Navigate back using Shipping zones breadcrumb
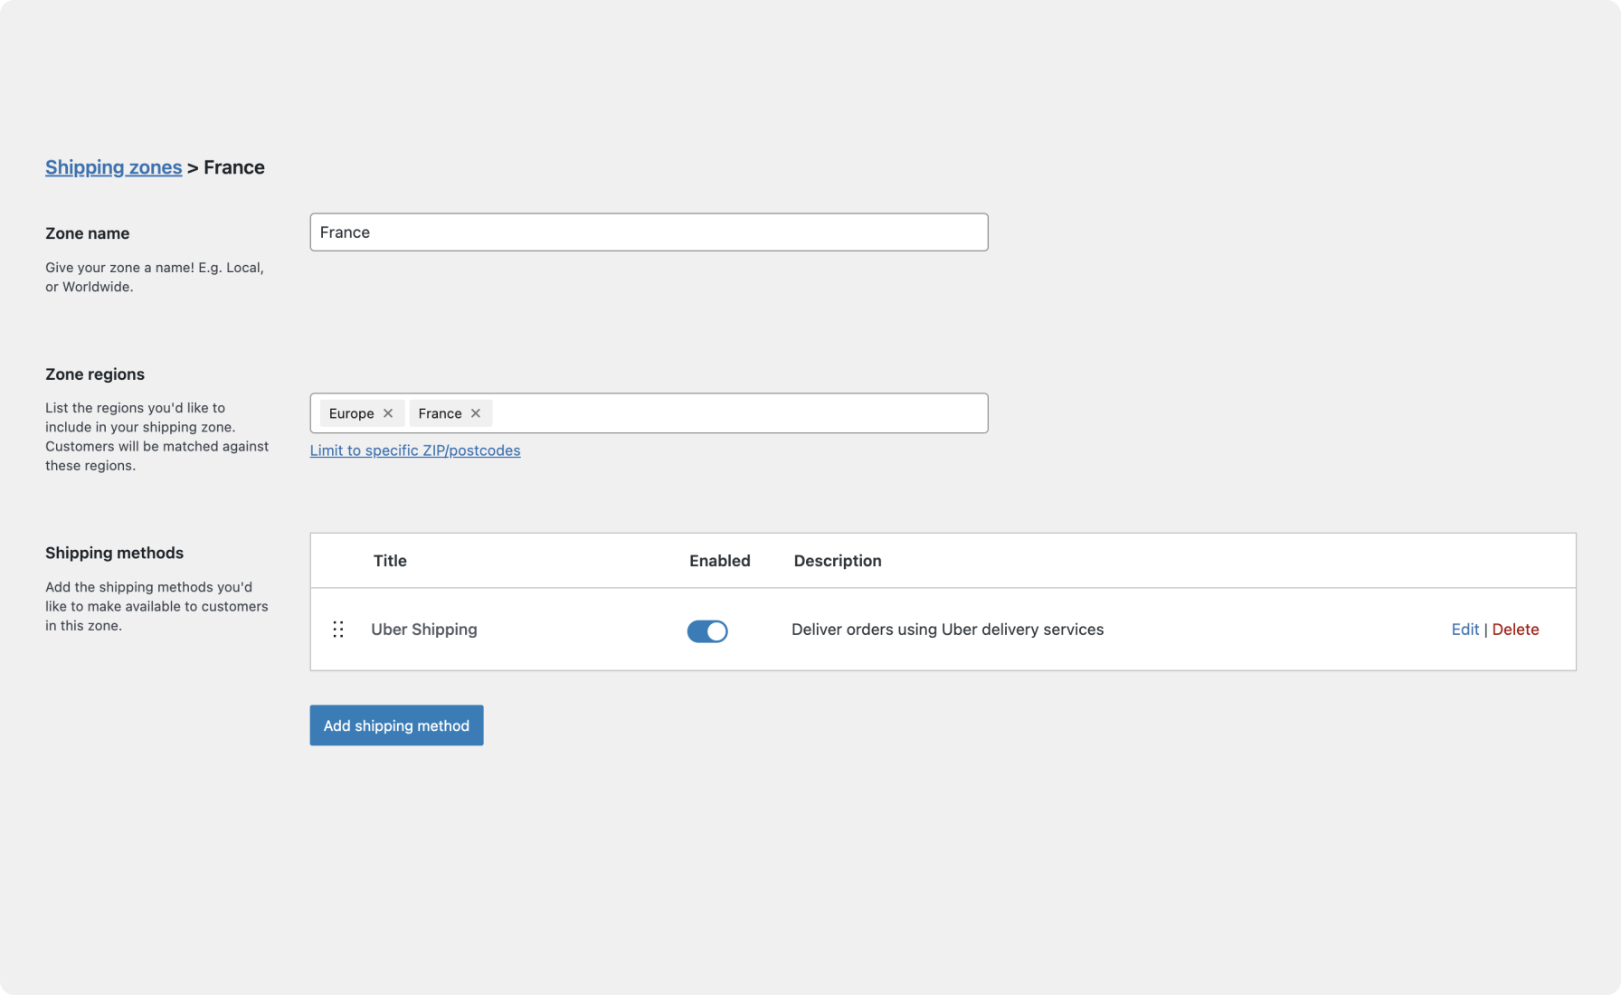The height and width of the screenshot is (995, 1621). [113, 167]
